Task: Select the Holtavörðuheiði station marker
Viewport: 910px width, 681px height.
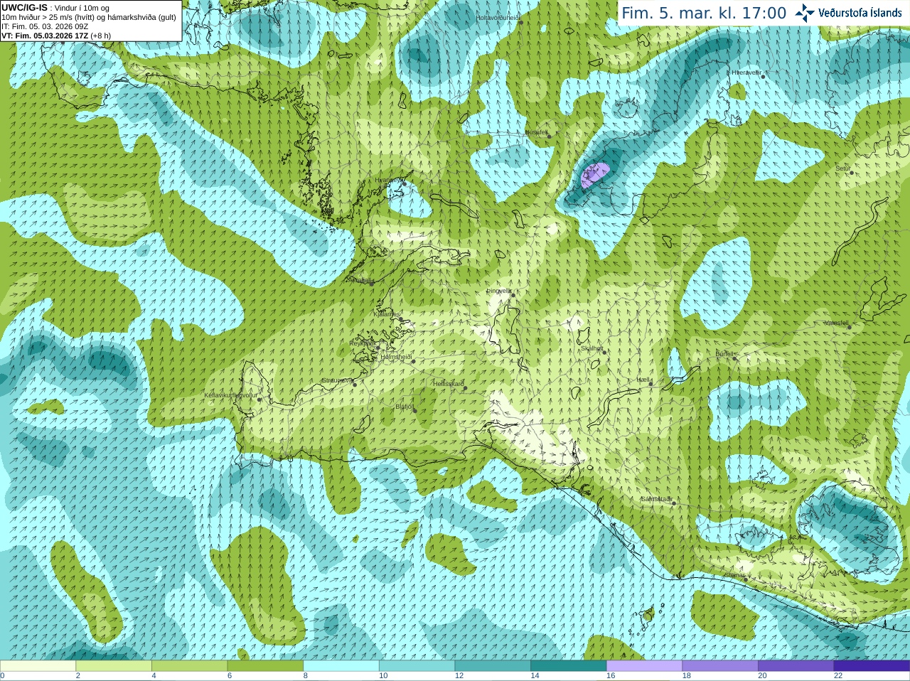Action: tap(520, 22)
